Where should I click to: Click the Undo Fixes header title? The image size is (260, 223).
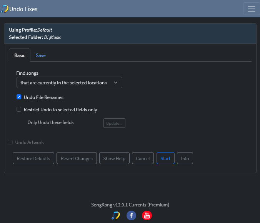(x=23, y=9)
